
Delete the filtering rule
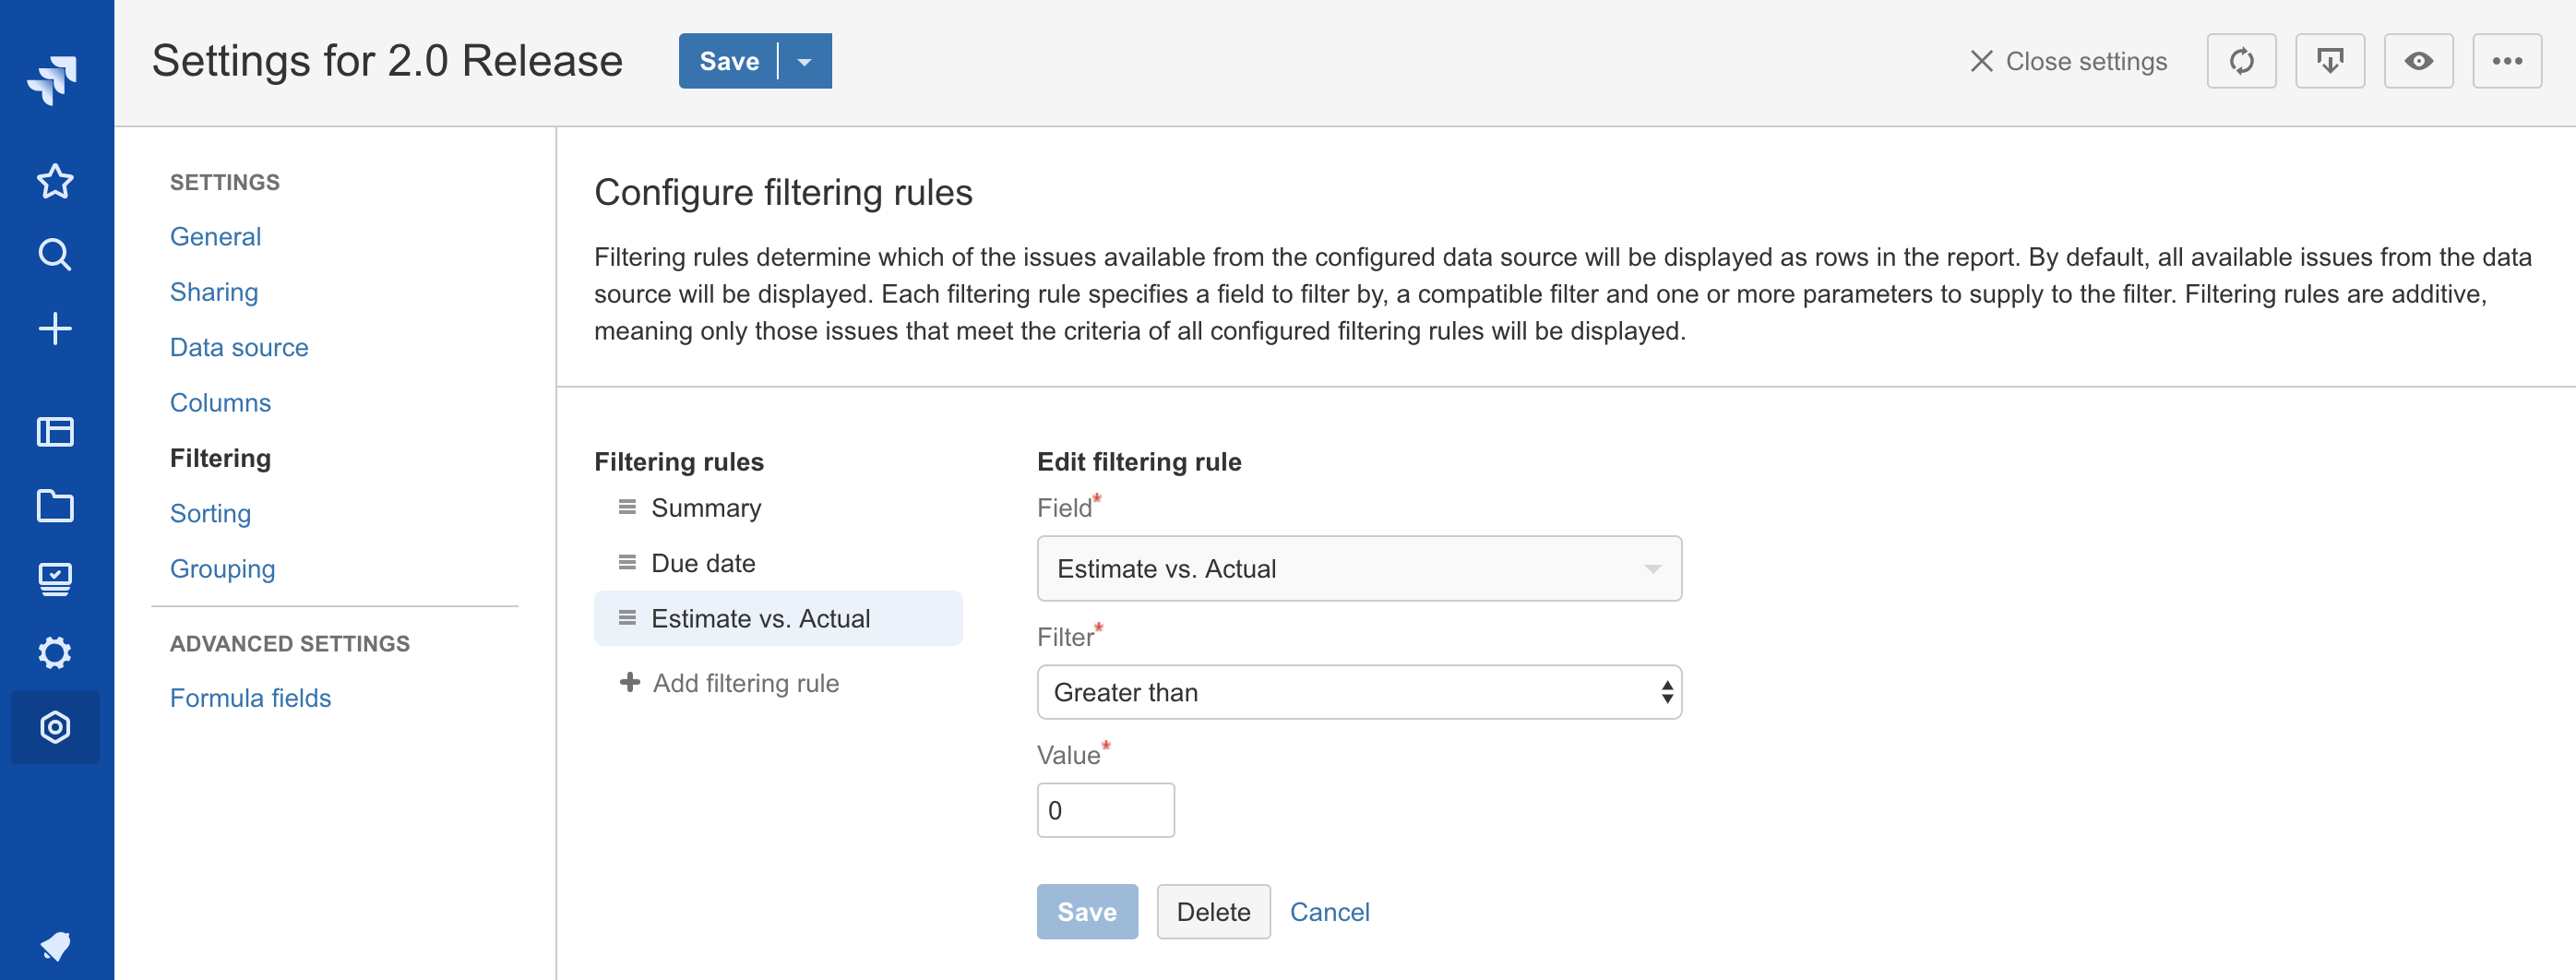[1213, 911]
